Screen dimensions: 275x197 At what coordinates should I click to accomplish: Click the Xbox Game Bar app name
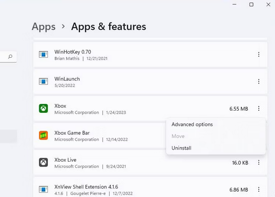(72, 133)
